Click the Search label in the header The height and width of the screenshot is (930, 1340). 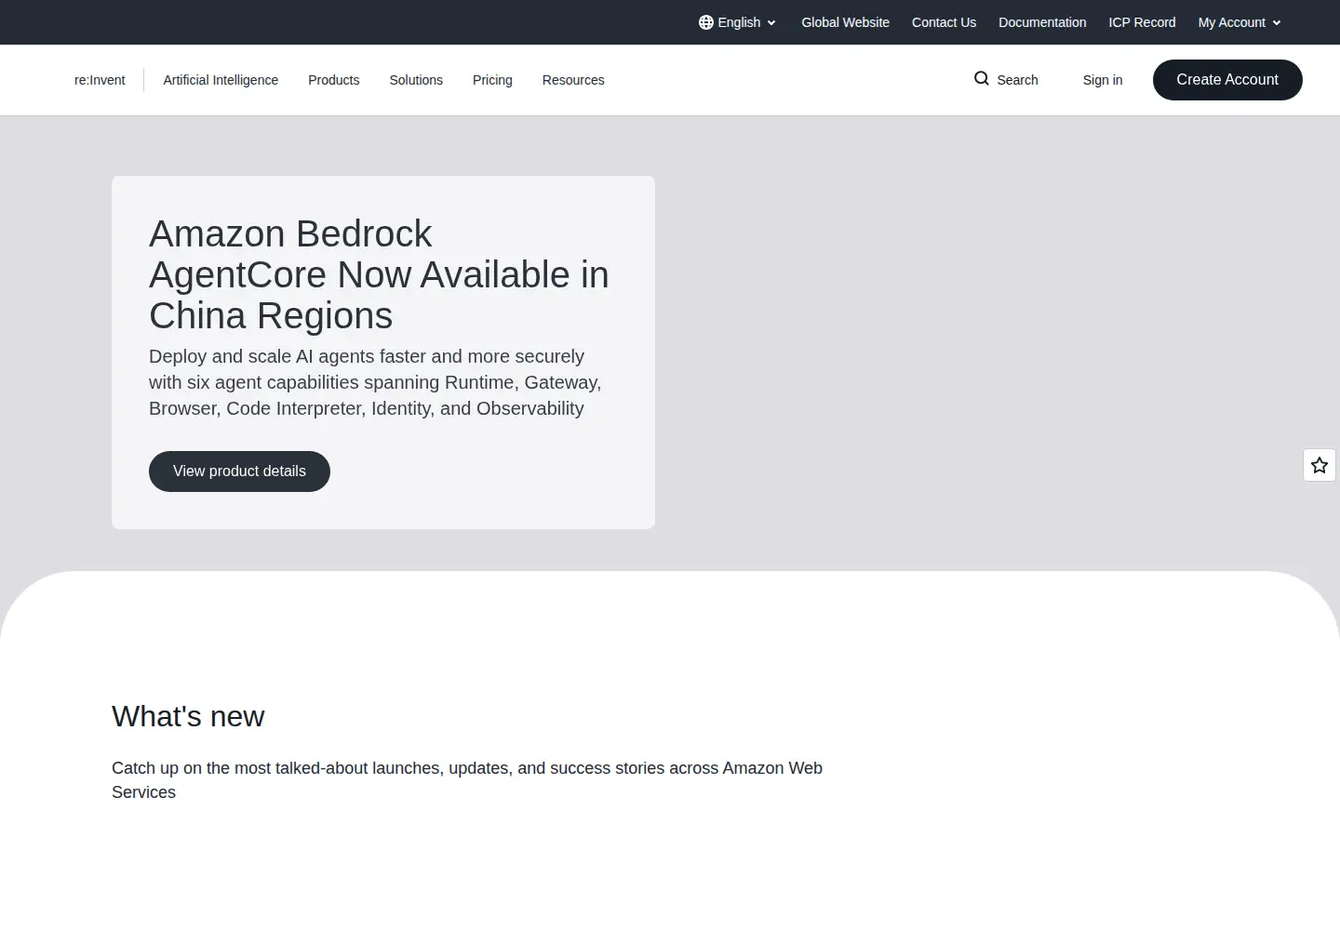click(1017, 80)
